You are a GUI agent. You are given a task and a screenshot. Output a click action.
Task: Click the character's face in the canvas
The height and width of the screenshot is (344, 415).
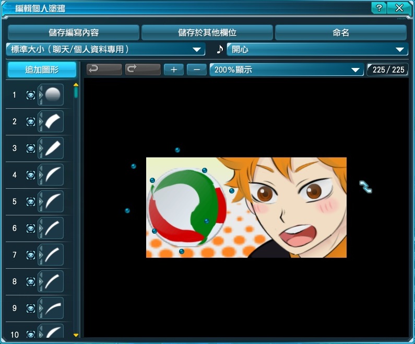point(297,207)
